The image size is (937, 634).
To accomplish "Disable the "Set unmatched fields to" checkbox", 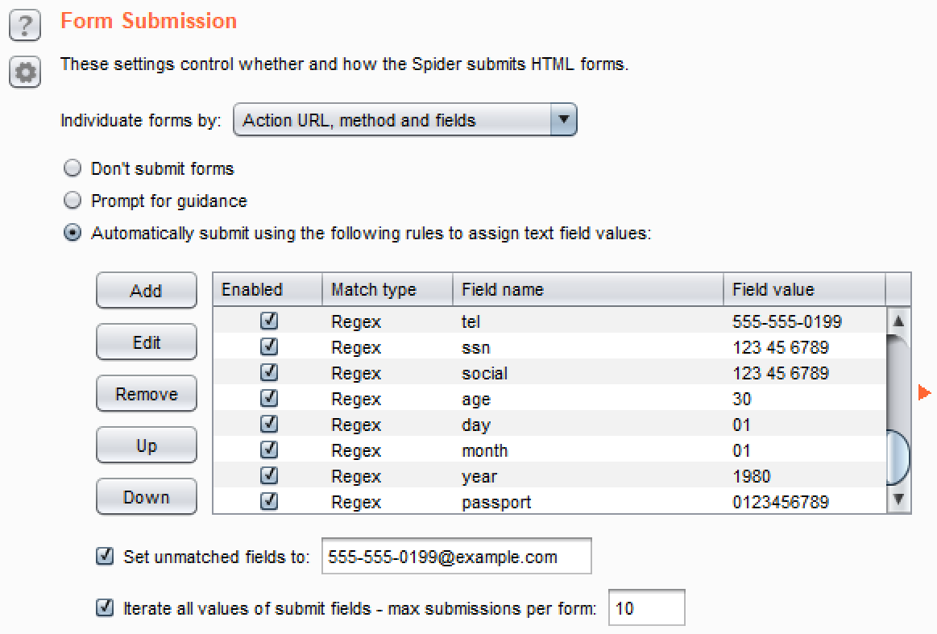I will (105, 557).
